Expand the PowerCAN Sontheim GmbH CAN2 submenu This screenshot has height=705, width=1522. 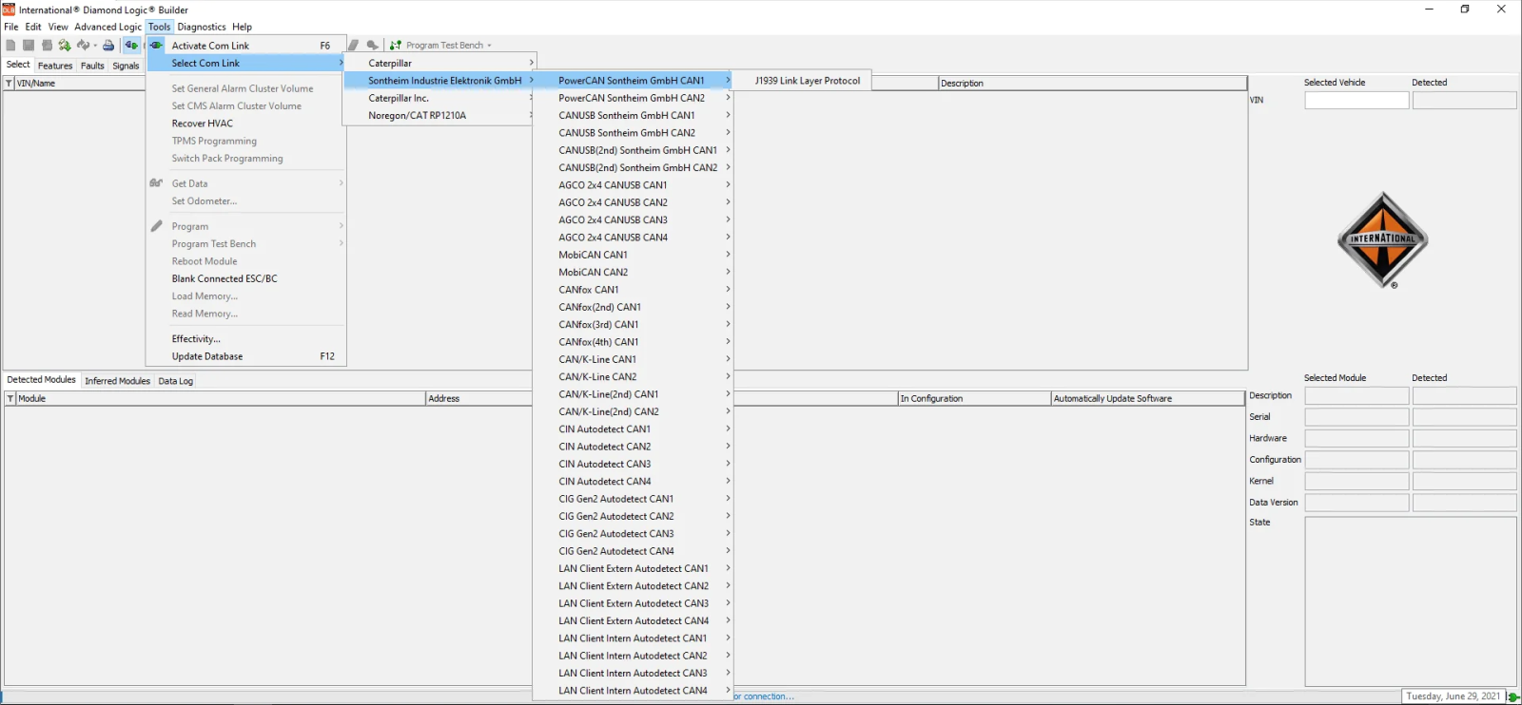(728, 98)
